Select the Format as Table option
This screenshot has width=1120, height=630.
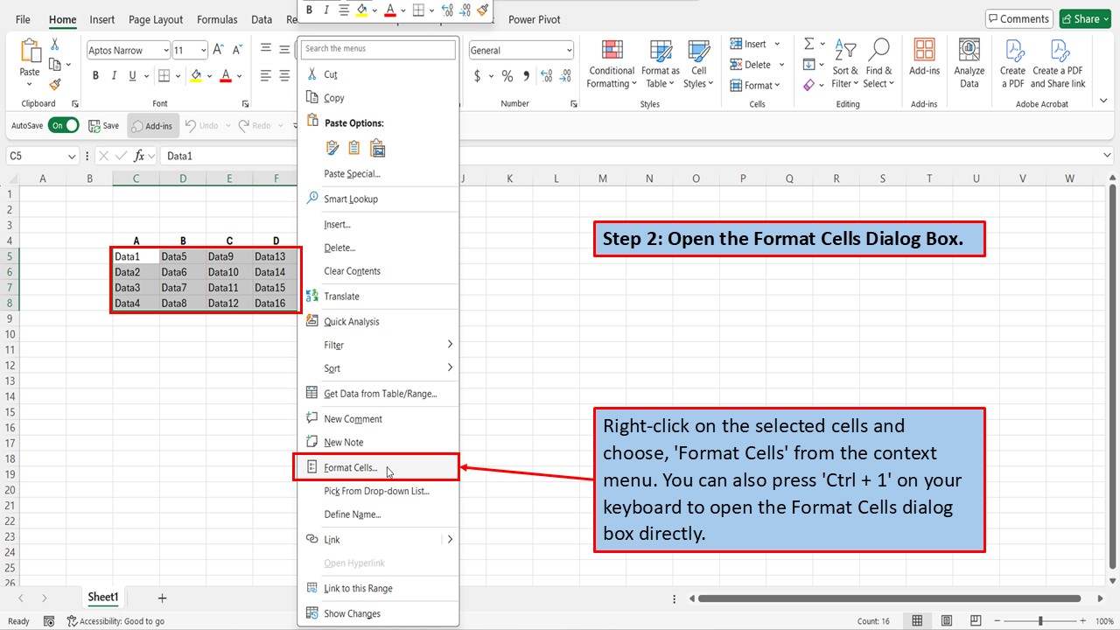660,61
